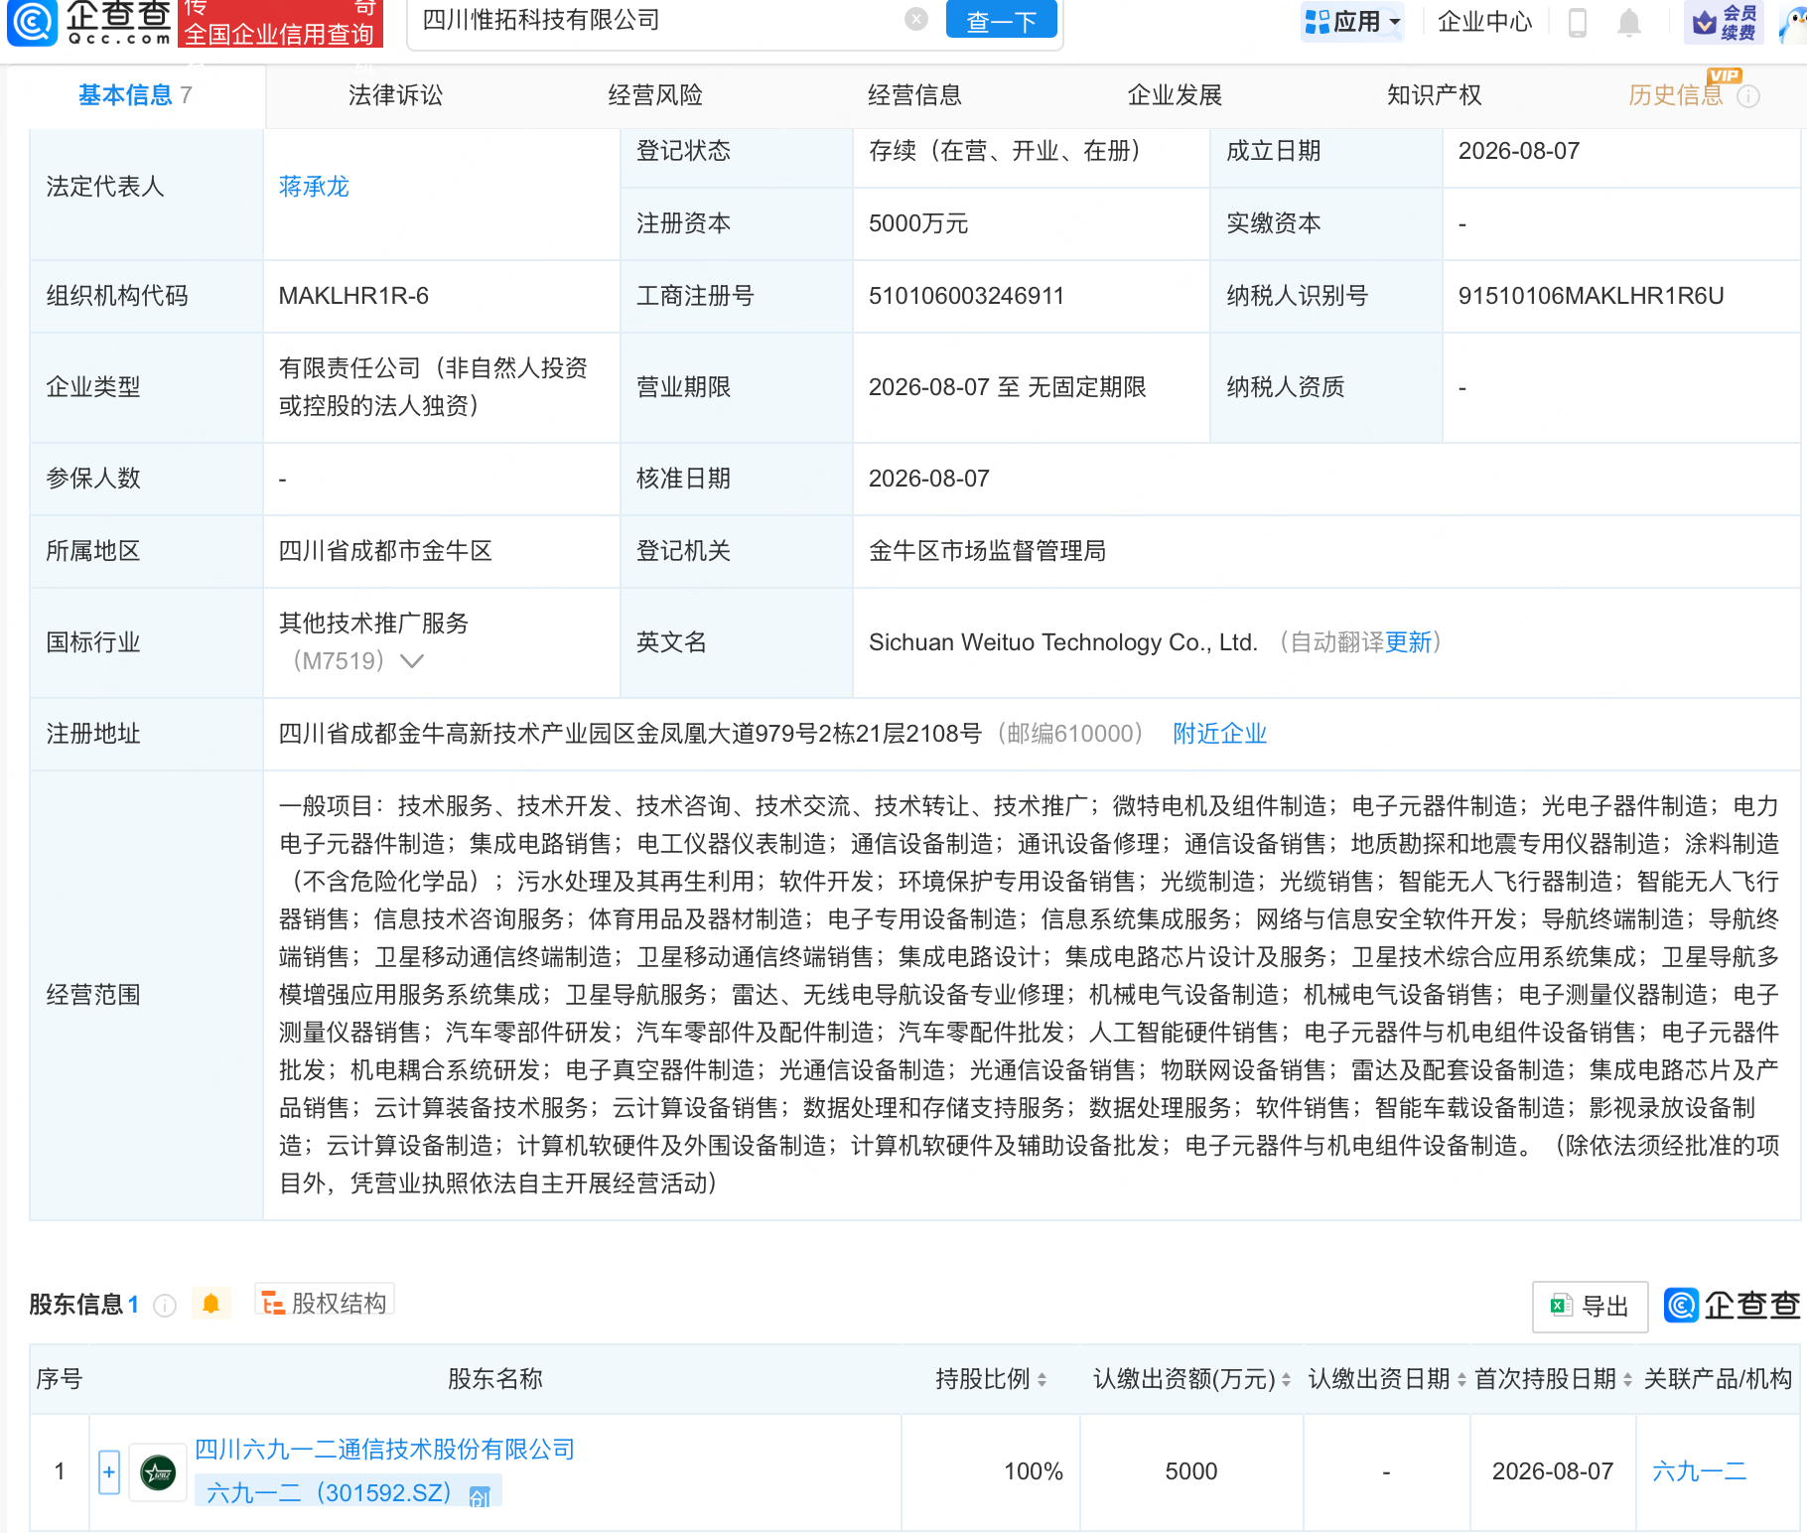This screenshot has height=1533, width=1807.
Task: Open legal representative 蒋承龙 link
Action: click(314, 187)
